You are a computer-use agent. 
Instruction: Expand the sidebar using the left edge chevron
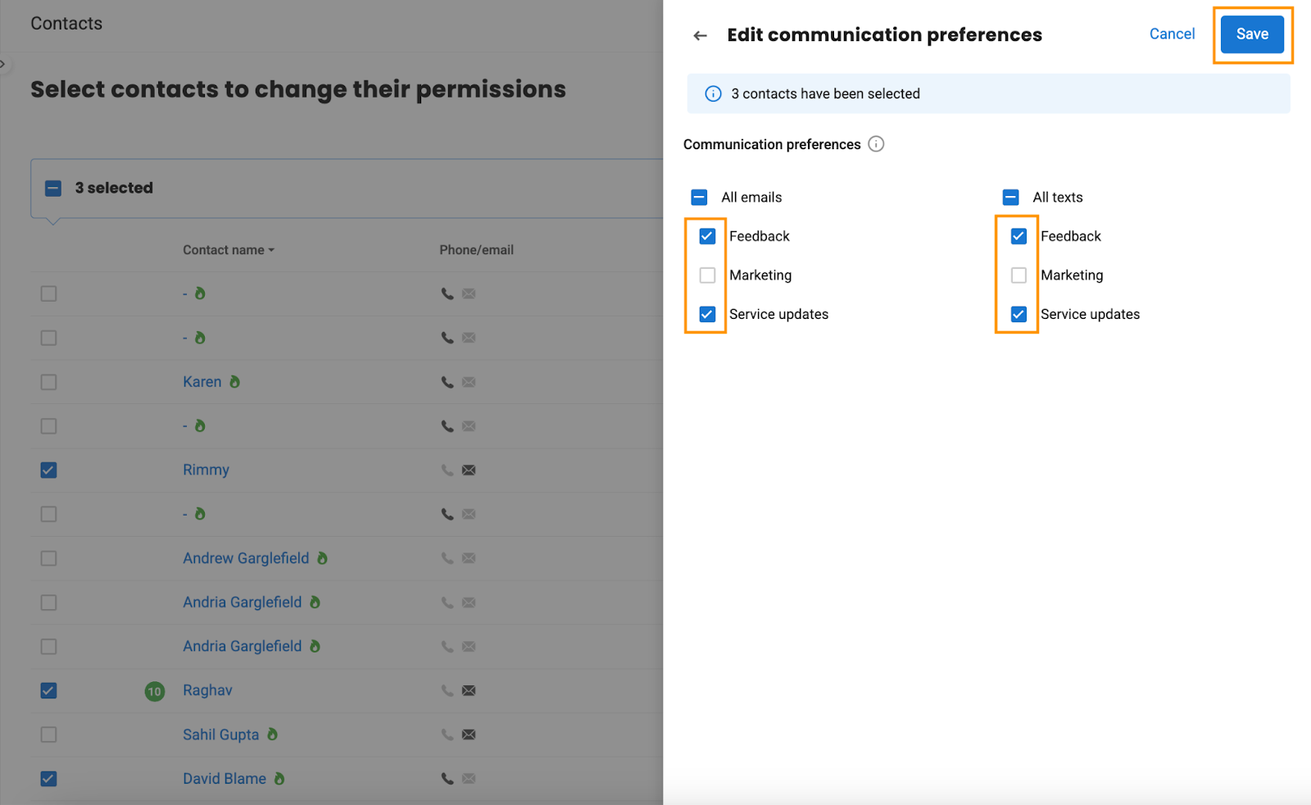[x=2, y=64]
